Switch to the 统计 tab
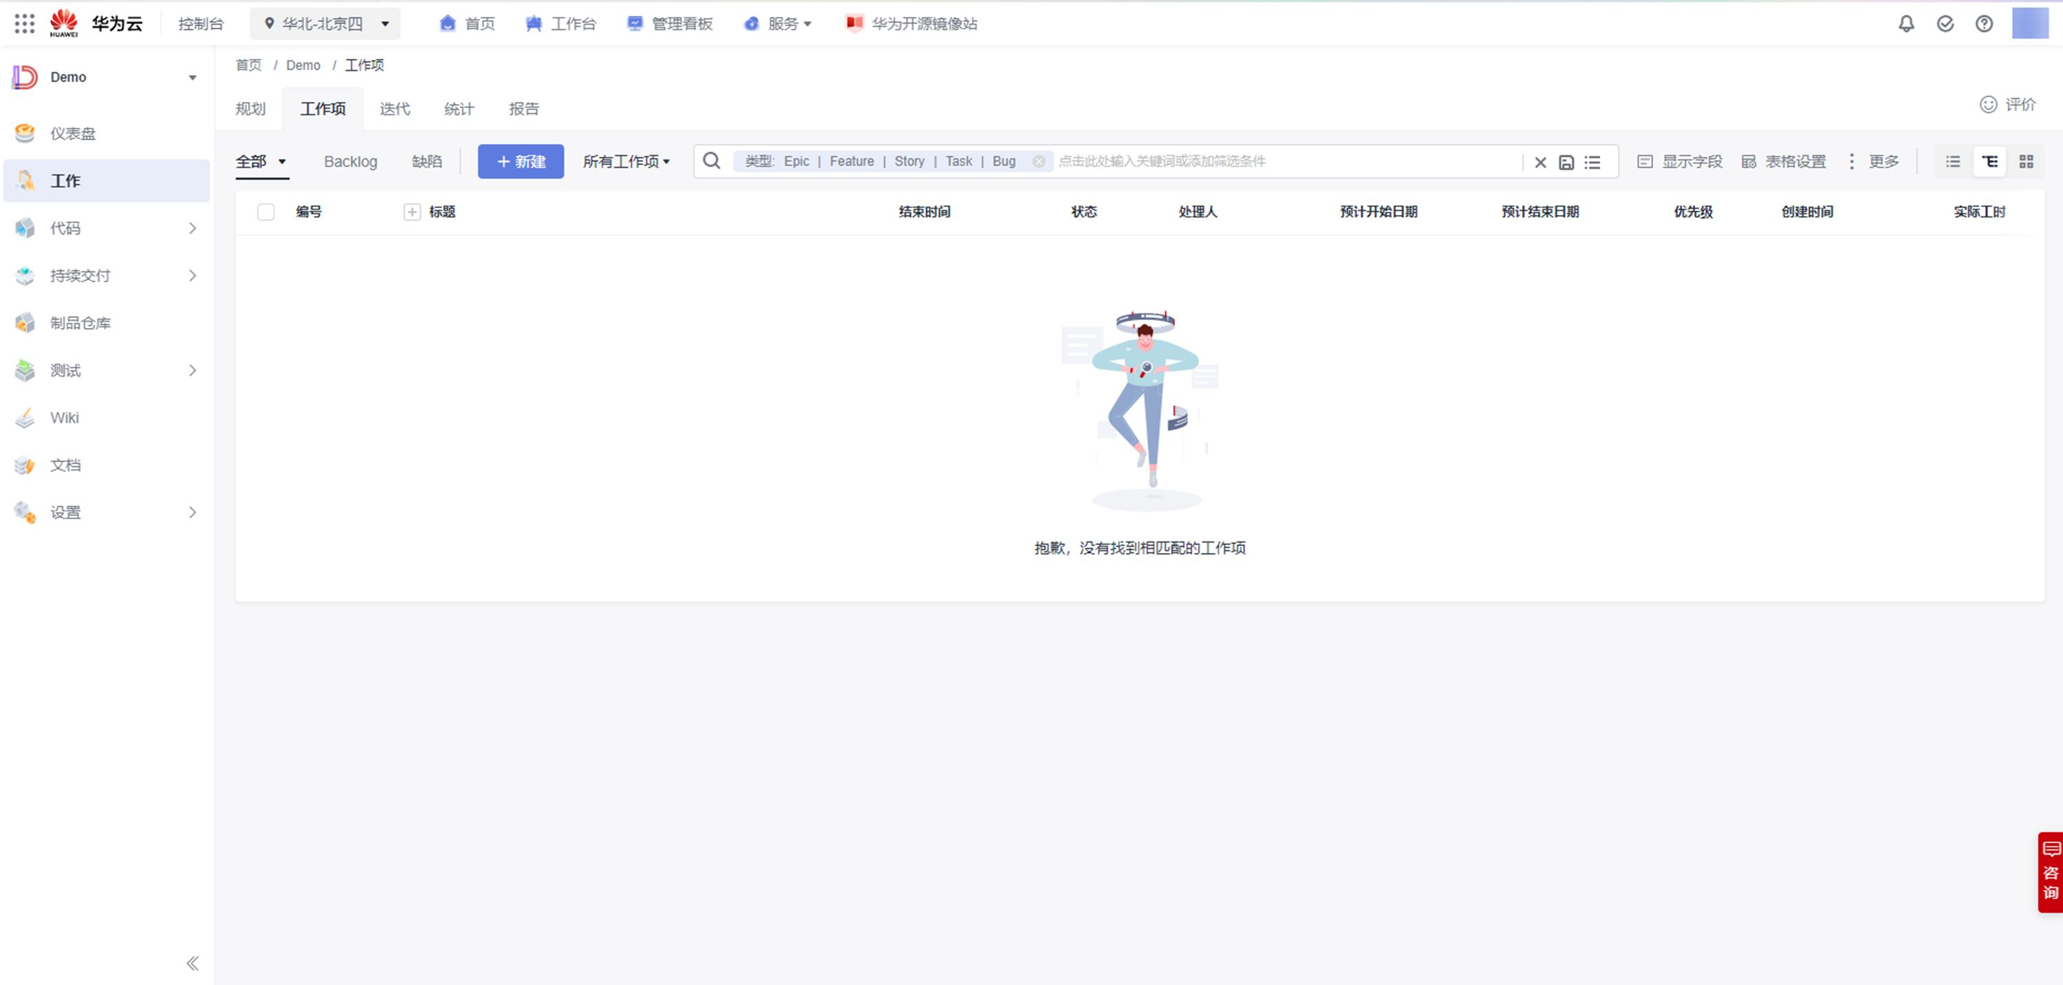 pyautogui.click(x=459, y=109)
